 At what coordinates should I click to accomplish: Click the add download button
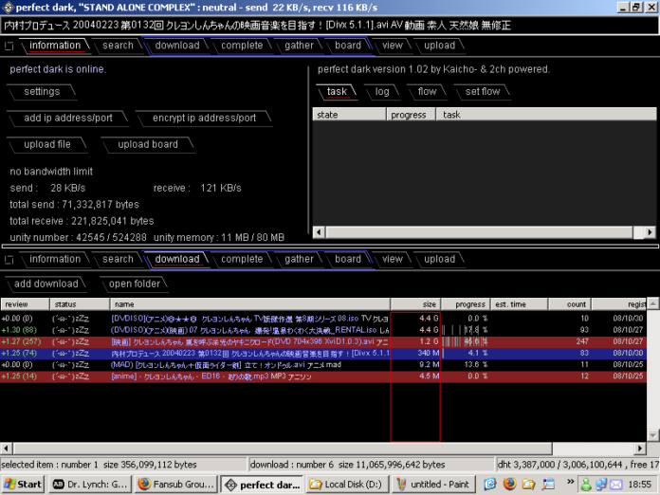click(x=46, y=284)
